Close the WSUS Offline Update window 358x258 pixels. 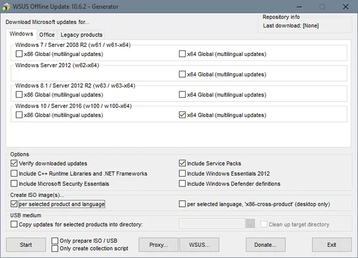click(346, 7)
